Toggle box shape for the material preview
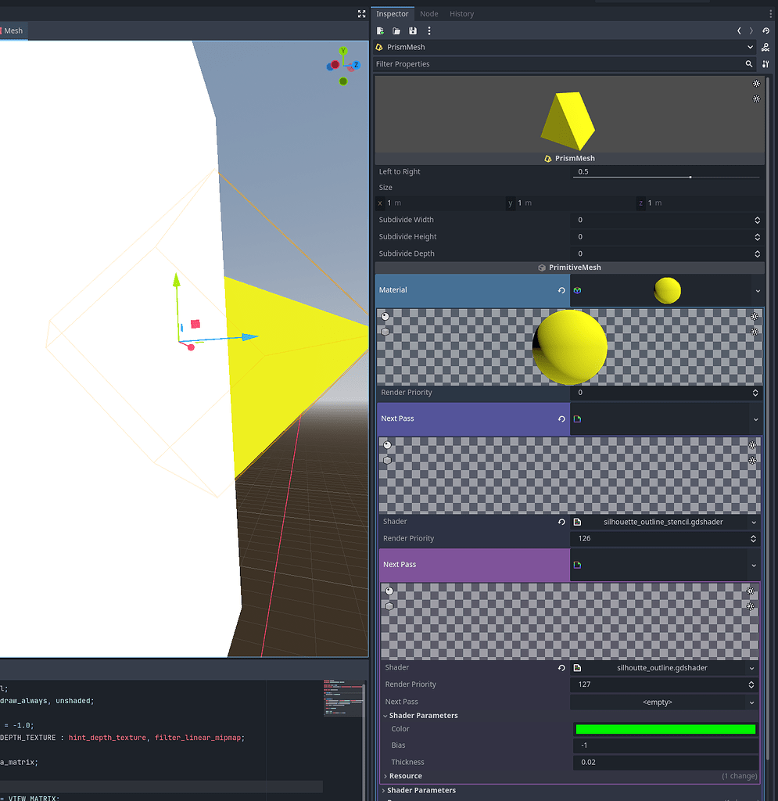The height and width of the screenshot is (801, 778). pyautogui.click(x=385, y=331)
